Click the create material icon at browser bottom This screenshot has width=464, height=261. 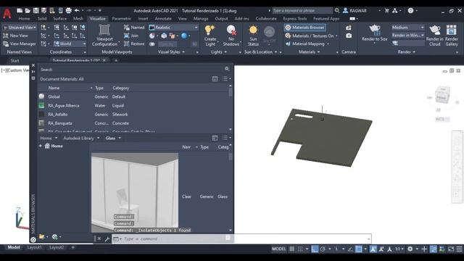(x=55, y=237)
